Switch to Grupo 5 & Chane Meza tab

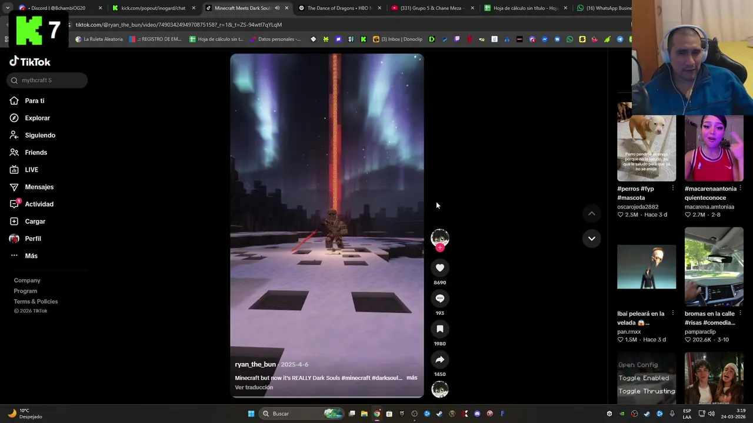tap(432, 8)
